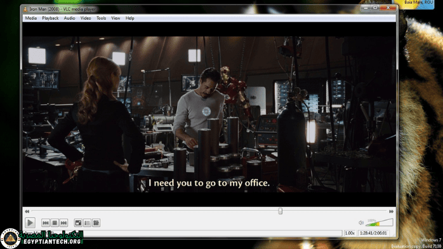Skip to previous media track
Viewport: 443px width, 249px height.
(x=46, y=223)
